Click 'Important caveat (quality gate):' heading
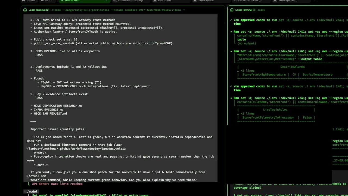 (58, 129)
